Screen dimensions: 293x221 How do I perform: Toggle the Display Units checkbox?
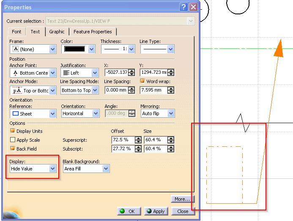coord(13,131)
